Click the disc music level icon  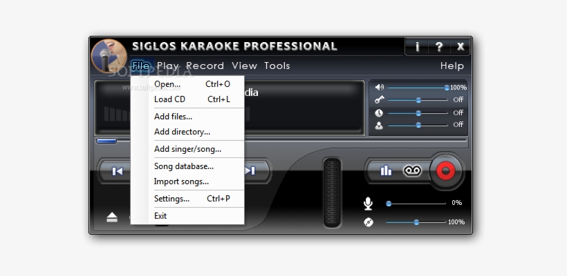(369, 222)
